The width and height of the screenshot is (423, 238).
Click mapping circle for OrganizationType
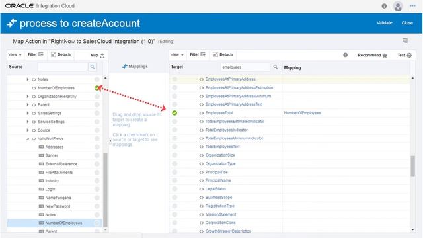[174, 164]
